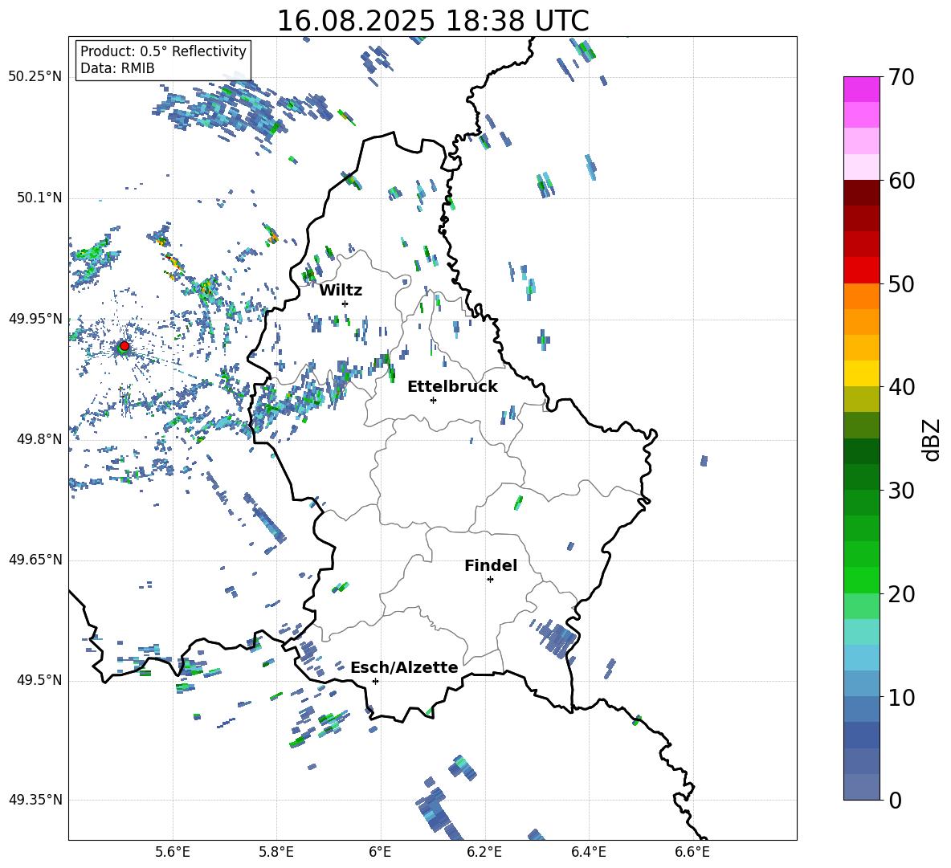Click the bright green 20 dBZ swatch

862,580
